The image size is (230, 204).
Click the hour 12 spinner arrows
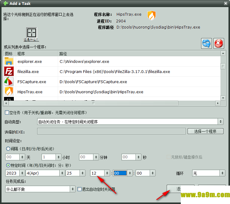107,173
